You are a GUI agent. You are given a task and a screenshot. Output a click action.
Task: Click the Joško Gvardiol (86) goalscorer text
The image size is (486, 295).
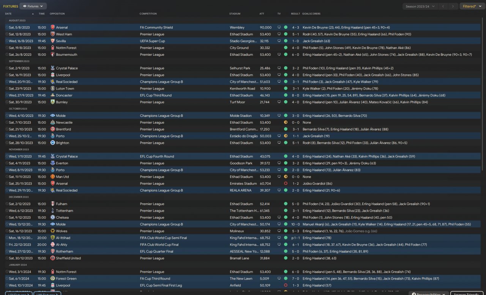(x=317, y=184)
